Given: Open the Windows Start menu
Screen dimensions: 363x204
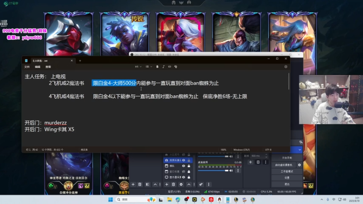Looking at the screenshot, I should 110,199.
